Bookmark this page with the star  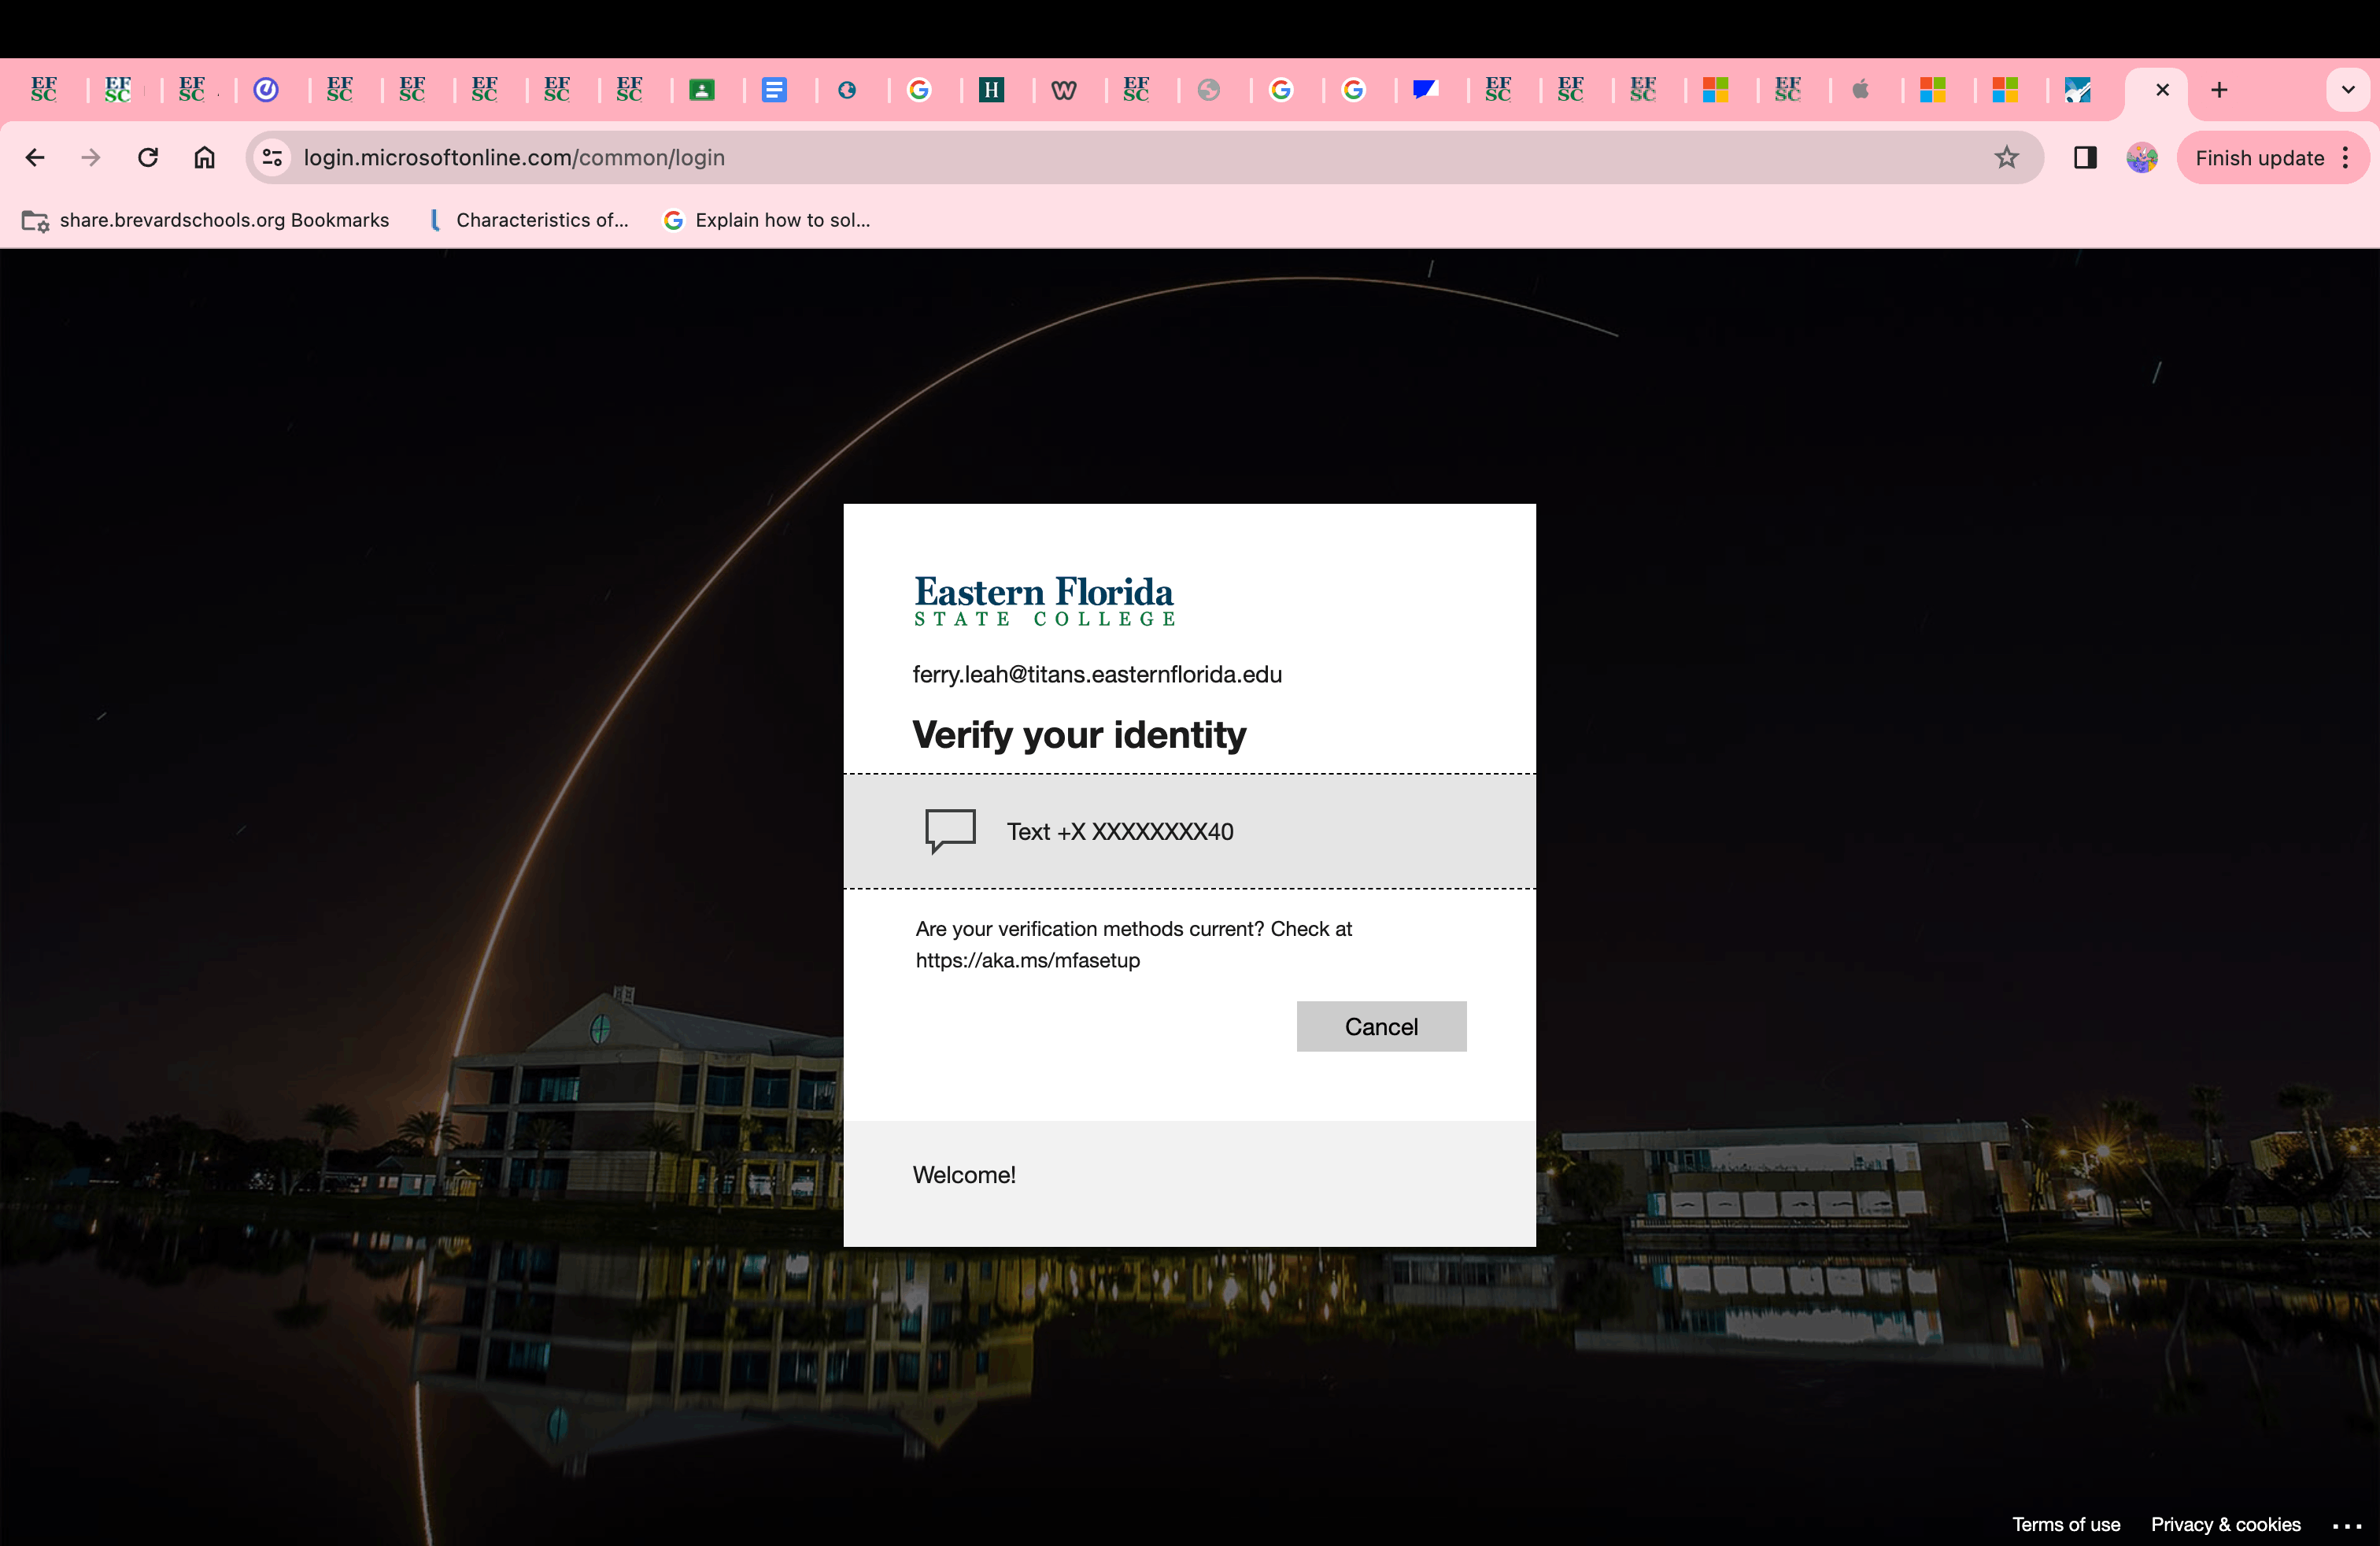pyautogui.click(x=2006, y=157)
